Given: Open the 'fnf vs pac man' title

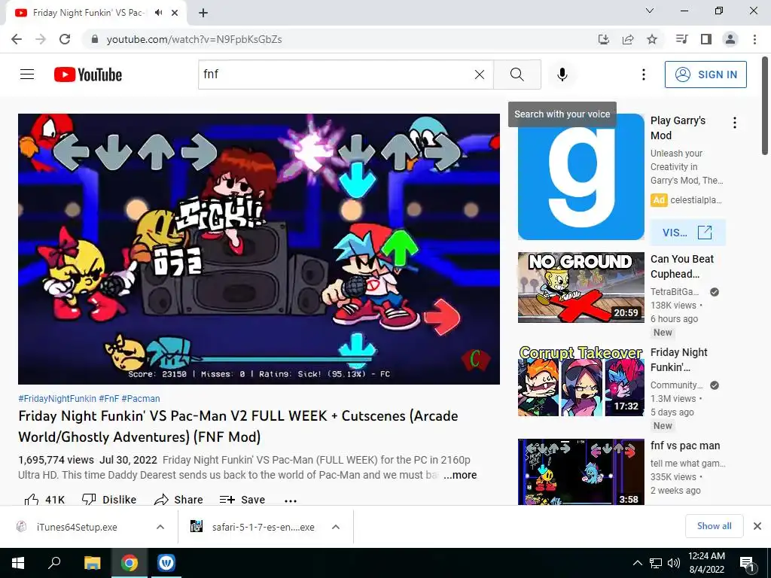Looking at the screenshot, I should coord(685,446).
